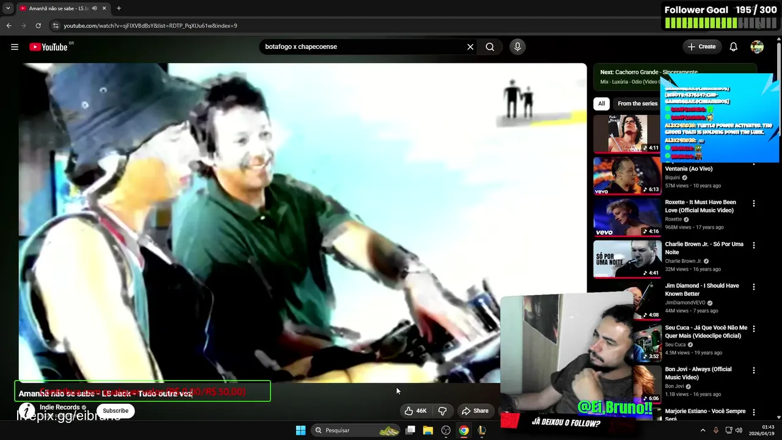Open options menu for Charlie Brown Jr. video
Image resolution: width=782 pixels, height=440 pixels.
coord(753,245)
